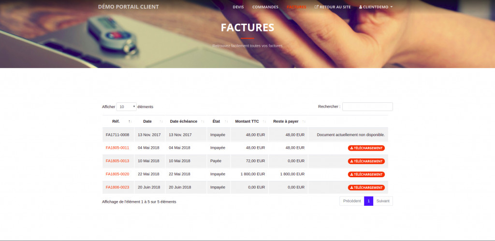This screenshot has width=495, height=241.
Task: Open the Devis menu item
Action: [x=238, y=7]
